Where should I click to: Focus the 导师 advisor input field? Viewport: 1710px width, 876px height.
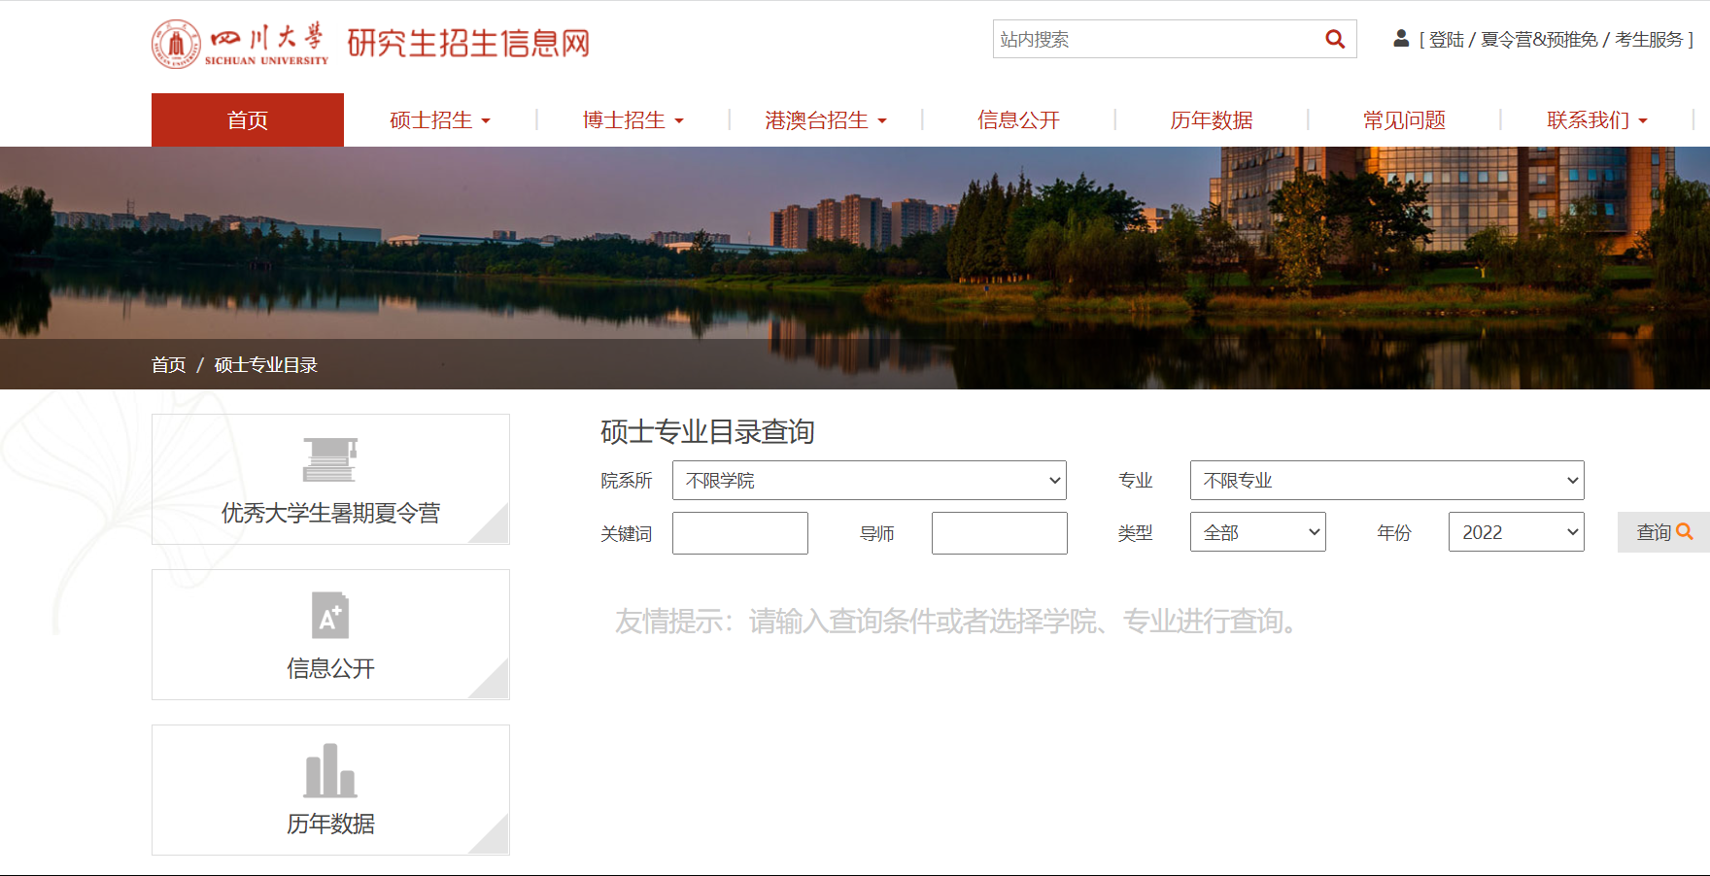coord(999,533)
